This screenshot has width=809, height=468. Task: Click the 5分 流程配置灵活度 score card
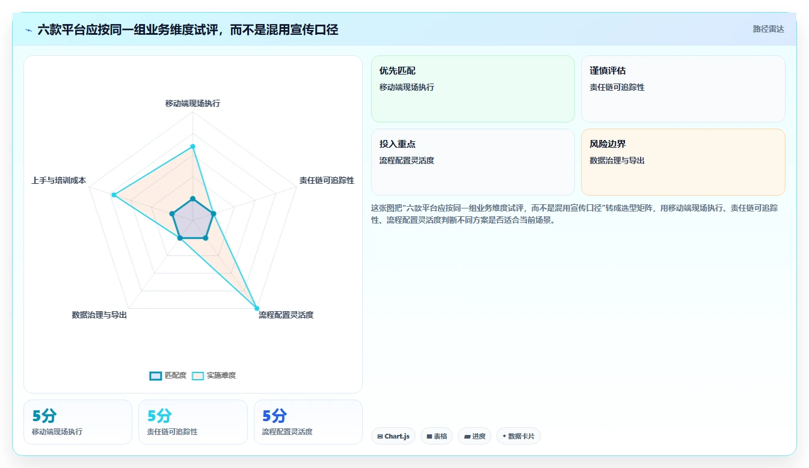[308, 422]
